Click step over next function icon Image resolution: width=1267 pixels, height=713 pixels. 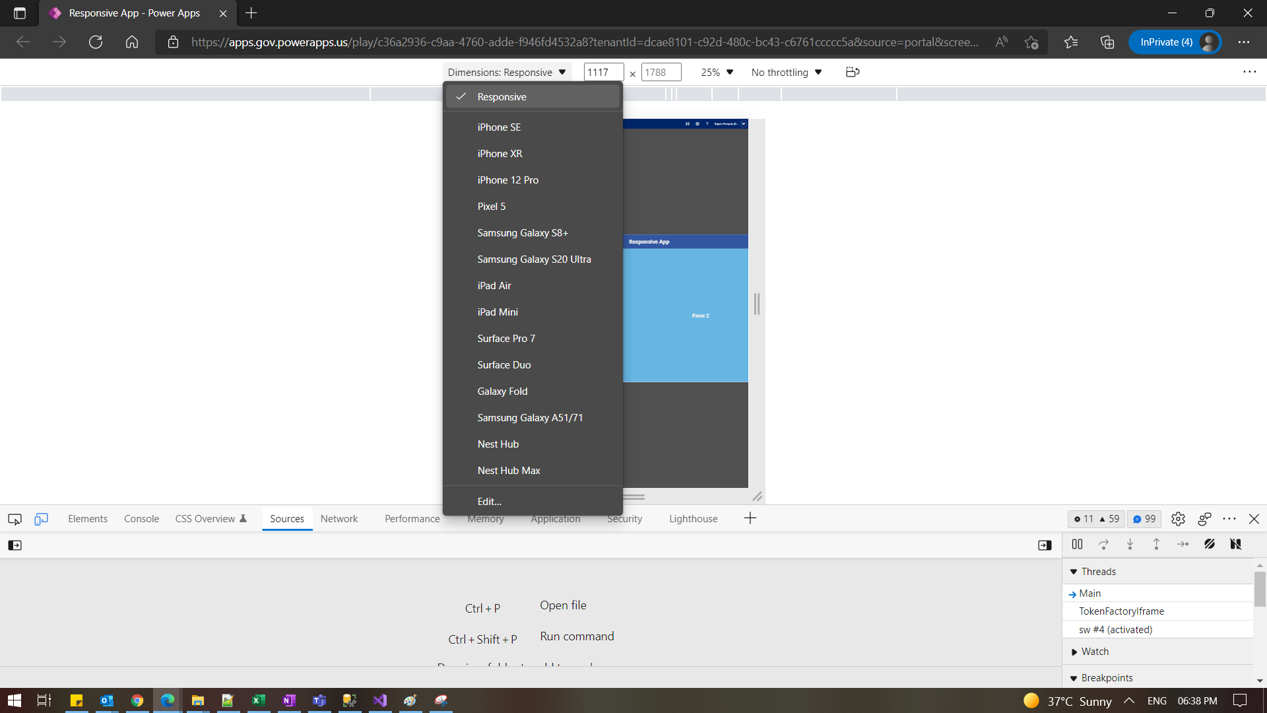click(x=1103, y=545)
